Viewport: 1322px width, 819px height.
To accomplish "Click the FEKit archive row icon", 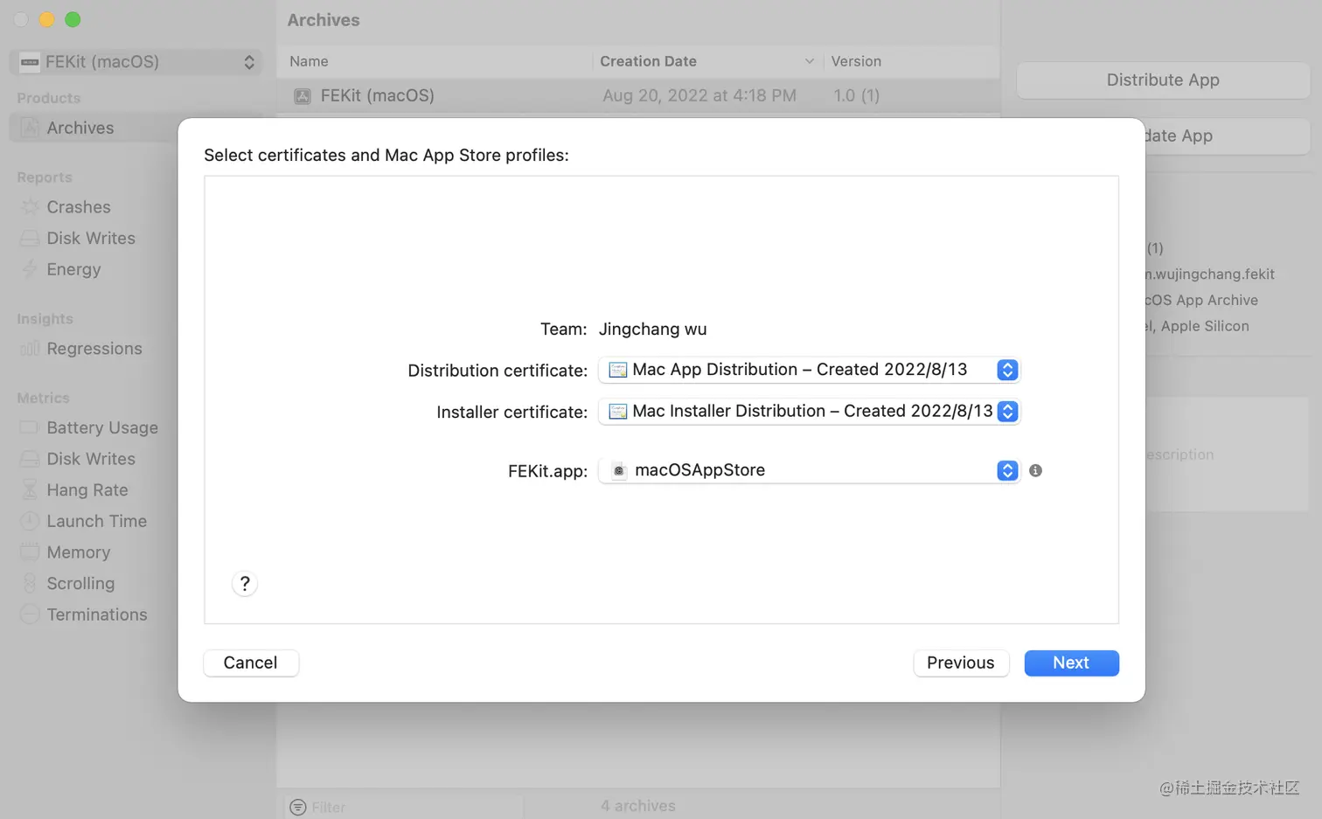I will [303, 96].
